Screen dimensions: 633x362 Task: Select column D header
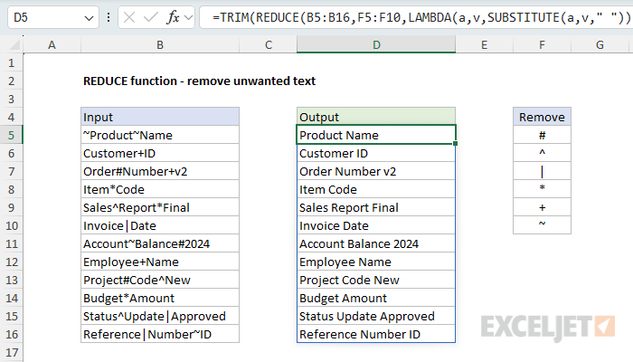coord(376,45)
